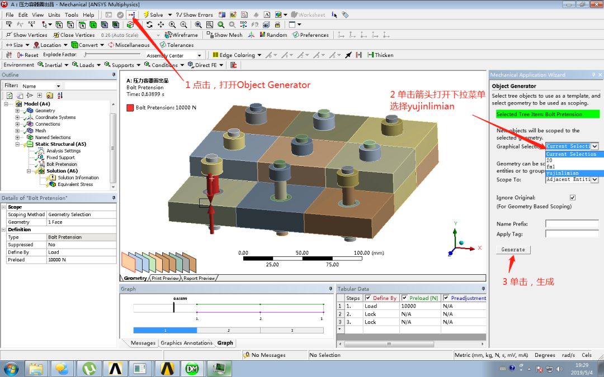Open the Units menu

(x=54, y=15)
